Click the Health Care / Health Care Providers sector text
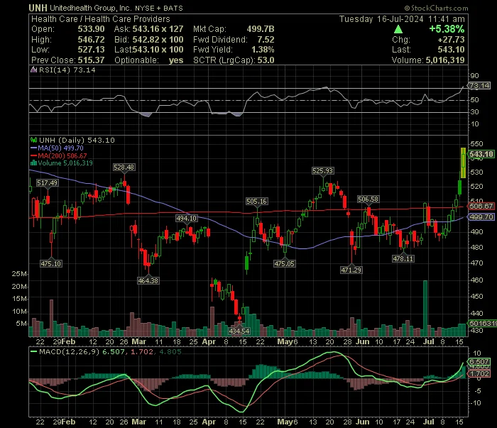Viewport: 497px width, 428px height. point(101,19)
